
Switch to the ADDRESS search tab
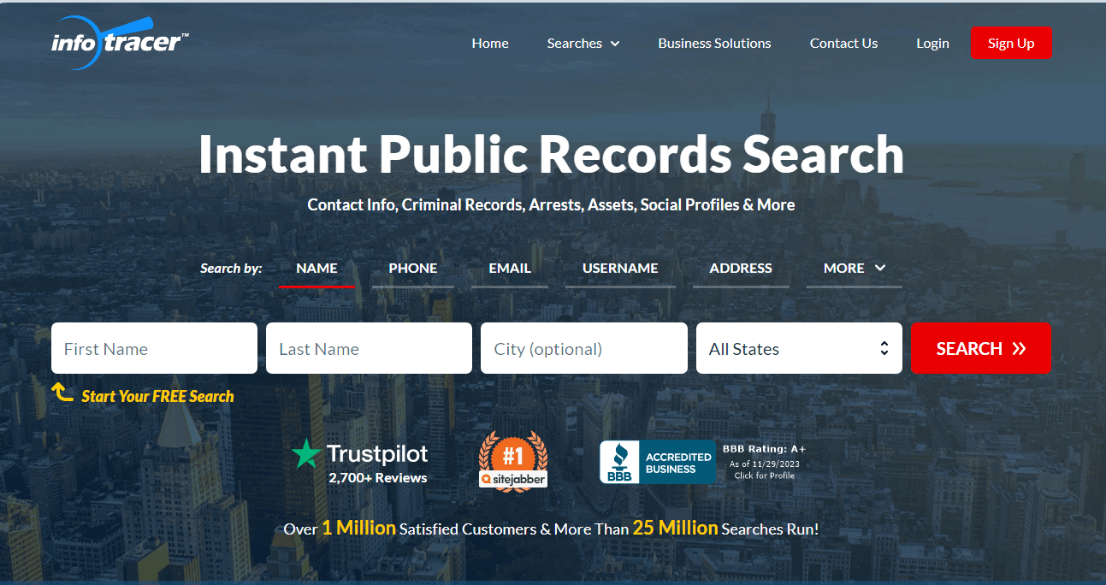(x=741, y=269)
